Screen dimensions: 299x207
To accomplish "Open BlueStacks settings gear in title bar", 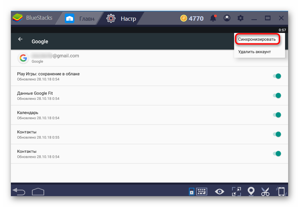I will coord(241,18).
